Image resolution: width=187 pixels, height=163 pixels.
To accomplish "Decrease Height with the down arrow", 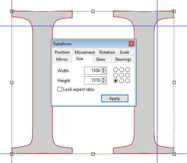I will (x=103, y=82).
